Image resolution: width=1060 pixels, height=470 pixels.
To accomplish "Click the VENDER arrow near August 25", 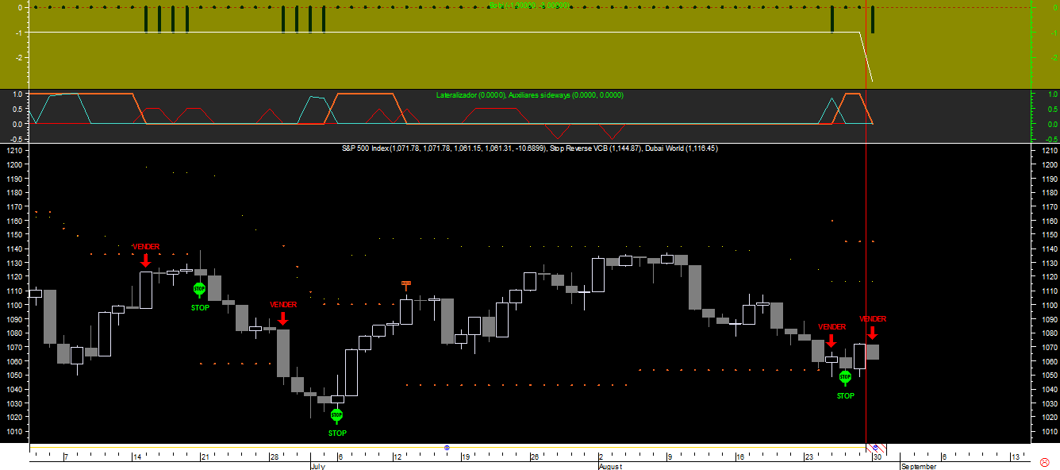I will (831, 340).
